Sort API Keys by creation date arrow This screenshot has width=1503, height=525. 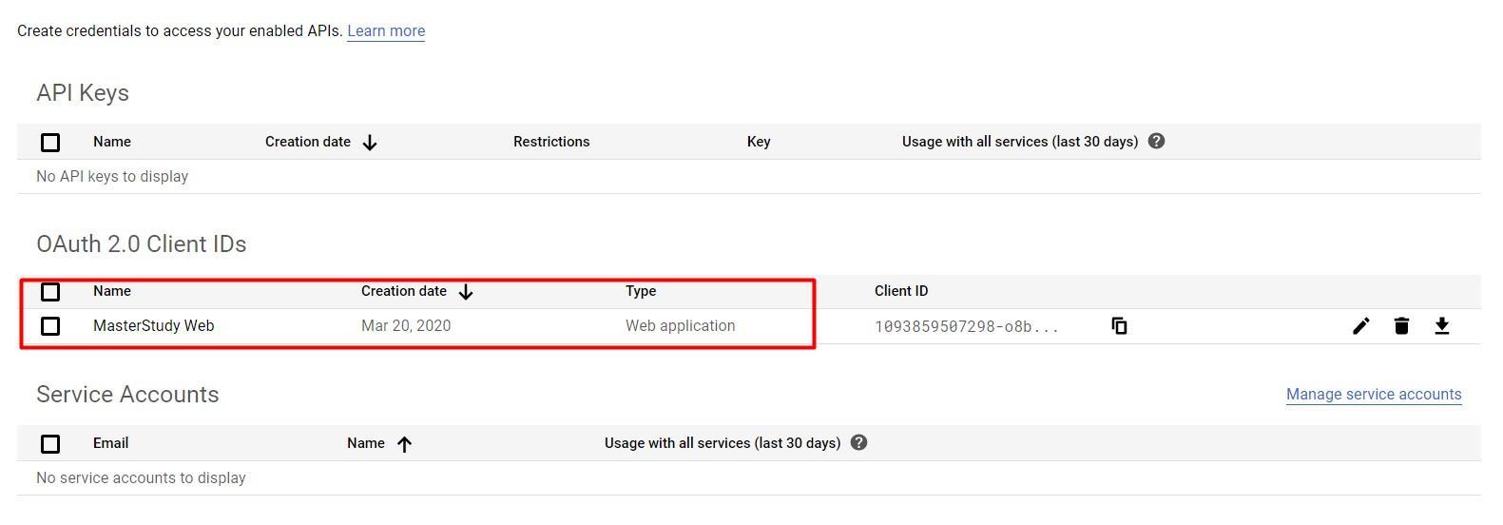tap(370, 143)
